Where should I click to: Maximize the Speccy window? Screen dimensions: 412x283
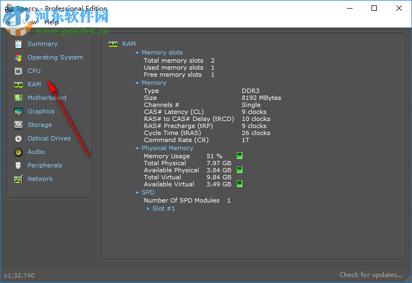(x=374, y=9)
